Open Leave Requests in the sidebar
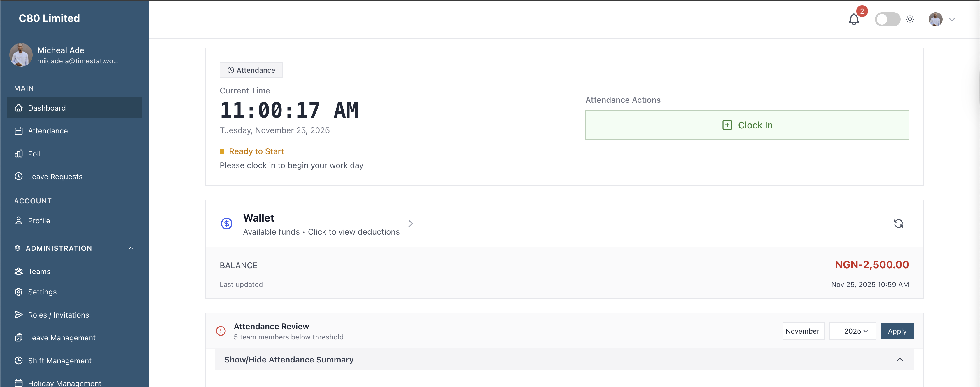 pos(55,177)
